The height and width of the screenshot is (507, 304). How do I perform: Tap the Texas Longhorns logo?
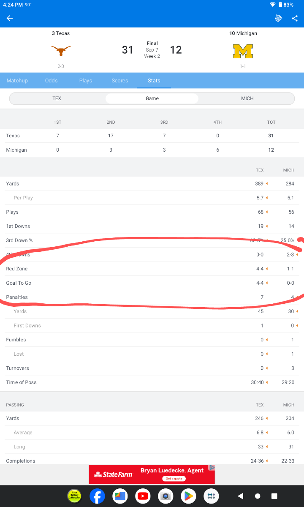point(61,51)
